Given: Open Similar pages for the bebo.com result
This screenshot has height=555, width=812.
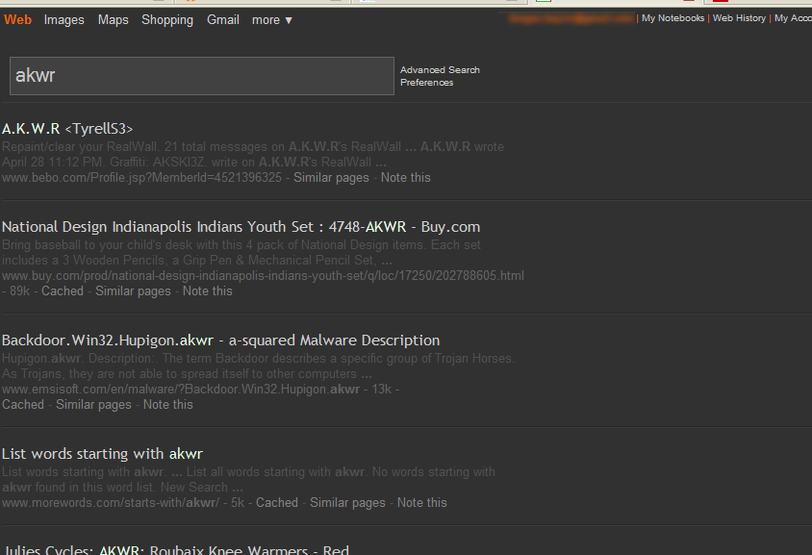Looking at the screenshot, I should tap(331, 178).
